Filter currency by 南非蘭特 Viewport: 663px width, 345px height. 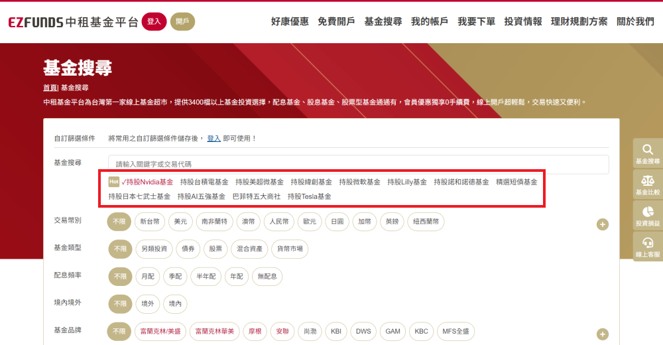tap(214, 222)
